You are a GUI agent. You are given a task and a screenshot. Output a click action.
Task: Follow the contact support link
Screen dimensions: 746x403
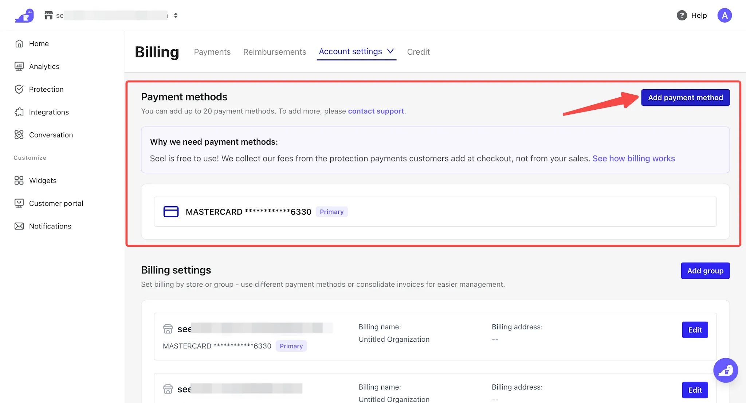tap(376, 111)
